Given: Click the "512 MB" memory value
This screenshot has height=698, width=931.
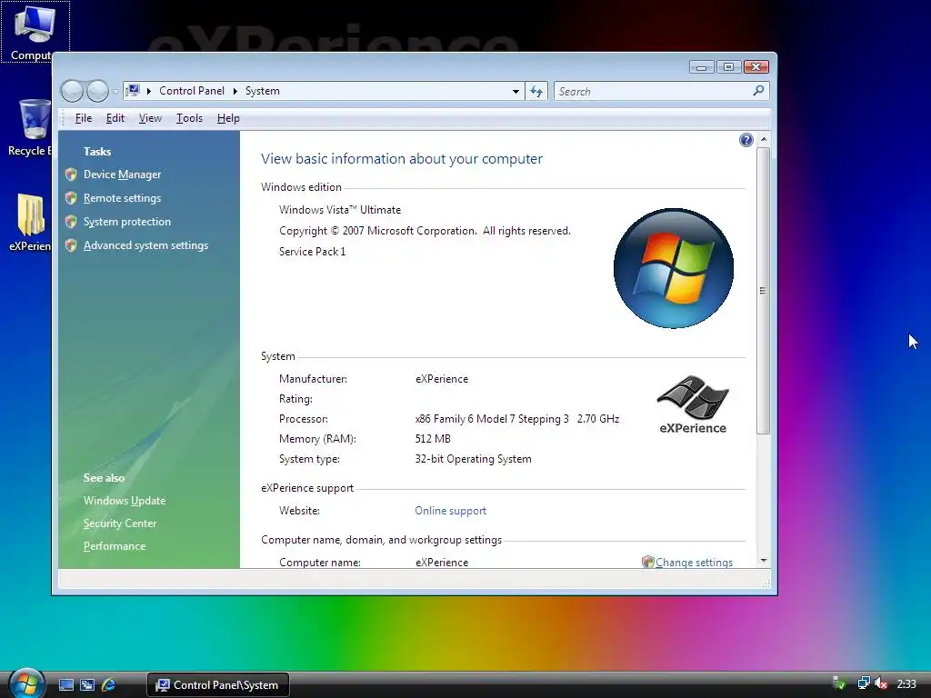Looking at the screenshot, I should point(433,439).
